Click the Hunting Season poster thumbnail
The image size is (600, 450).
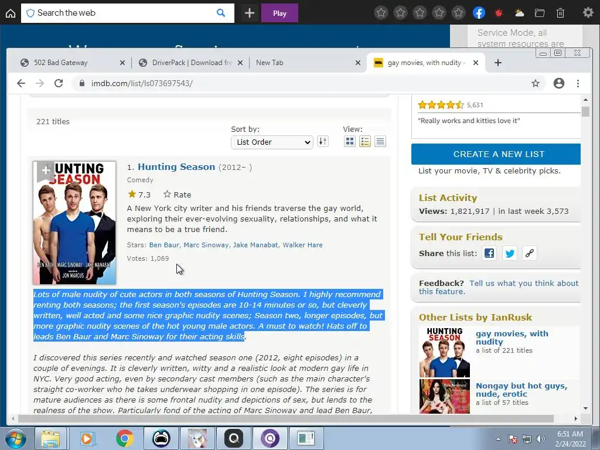74,223
